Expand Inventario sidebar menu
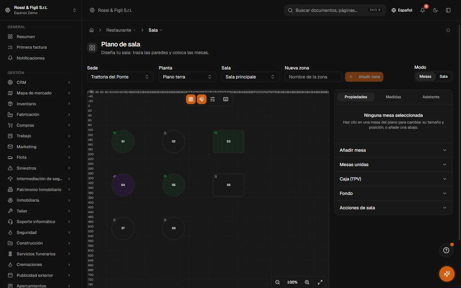This screenshot has height=288, width=461. click(39, 104)
